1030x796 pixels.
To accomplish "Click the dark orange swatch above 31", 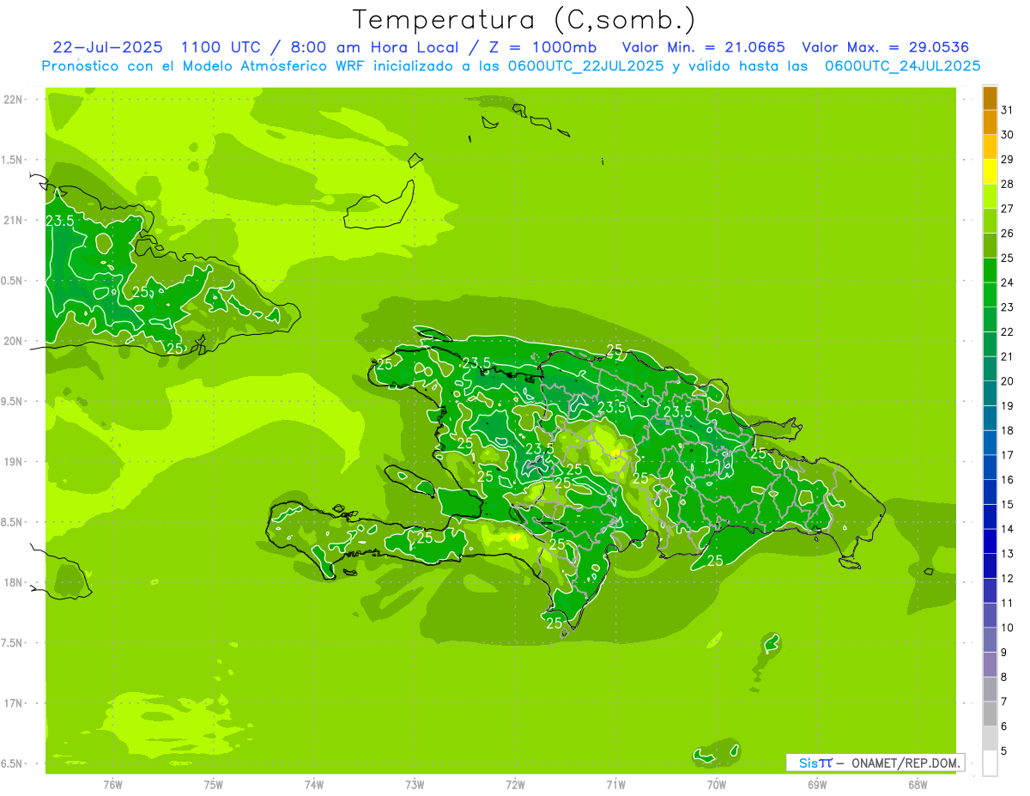I will pos(990,97).
